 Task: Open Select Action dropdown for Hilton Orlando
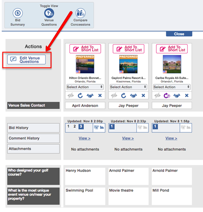tap(85, 87)
